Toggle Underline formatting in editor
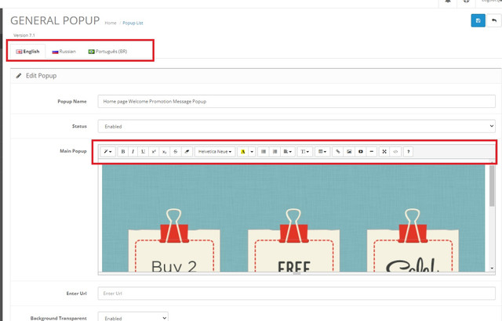Screen dimensions: 502x321 click(143, 152)
